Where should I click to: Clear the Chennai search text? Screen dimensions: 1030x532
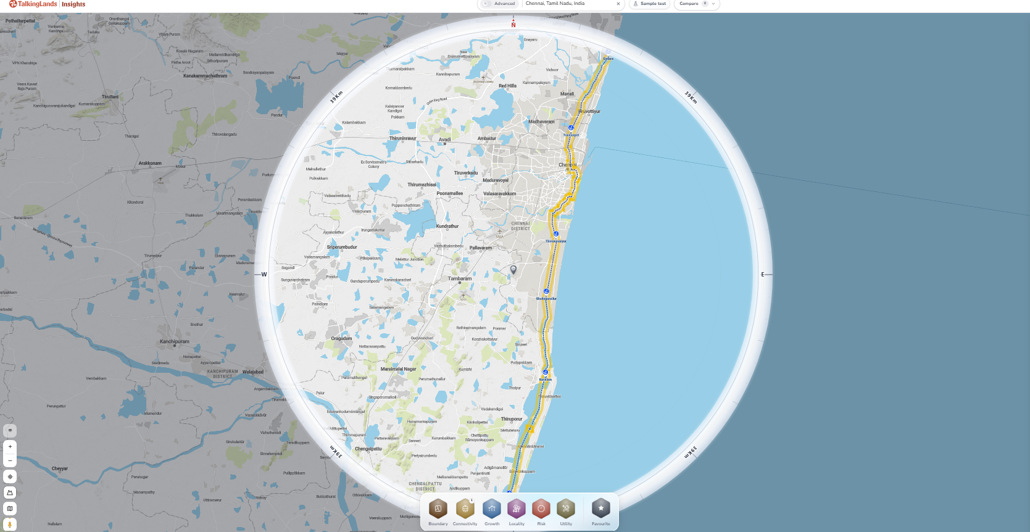click(x=618, y=4)
